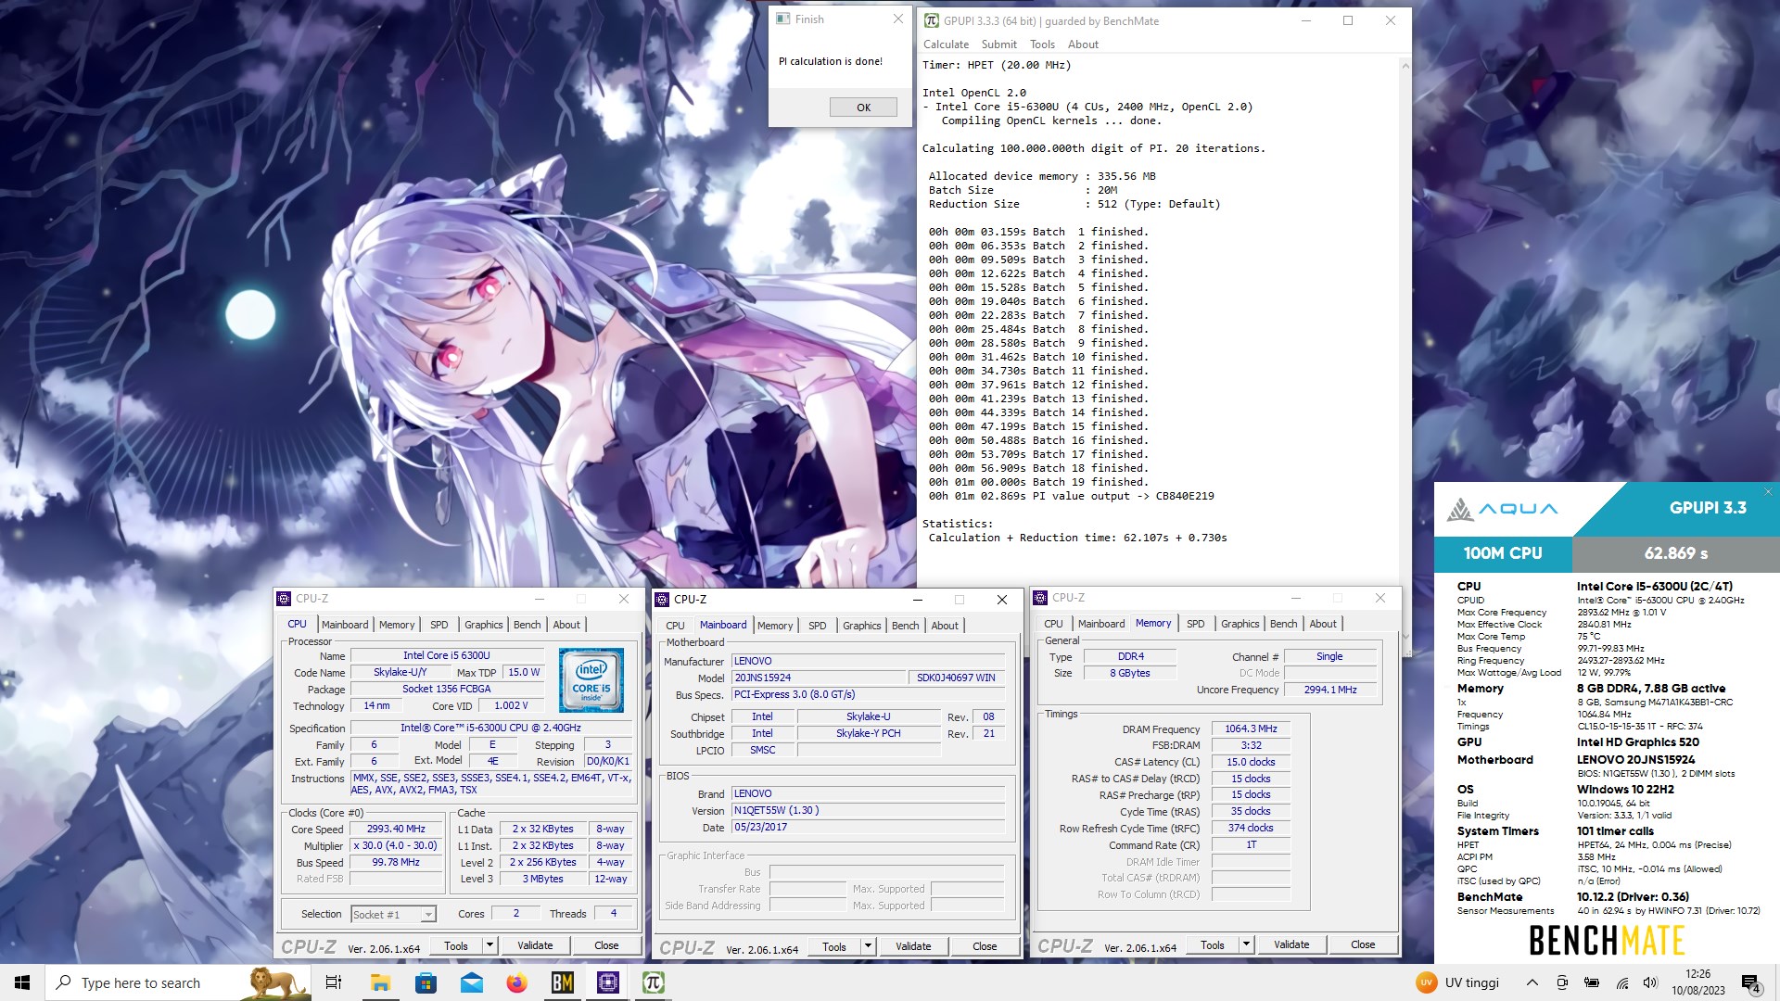Click the taskbar search box
This screenshot has height=1001, width=1780.
178,982
